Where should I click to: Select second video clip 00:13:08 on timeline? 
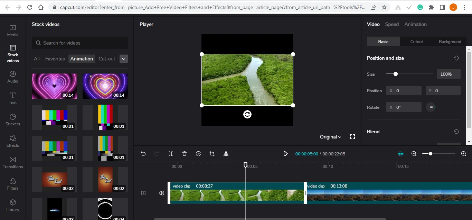point(389,193)
